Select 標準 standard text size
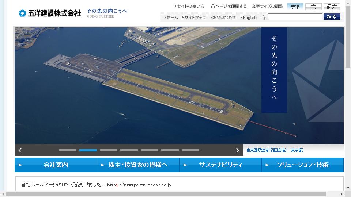The image size is (351, 197). [x=295, y=7]
